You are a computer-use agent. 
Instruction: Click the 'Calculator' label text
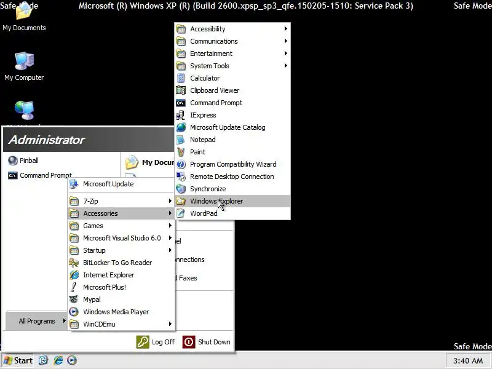point(205,78)
